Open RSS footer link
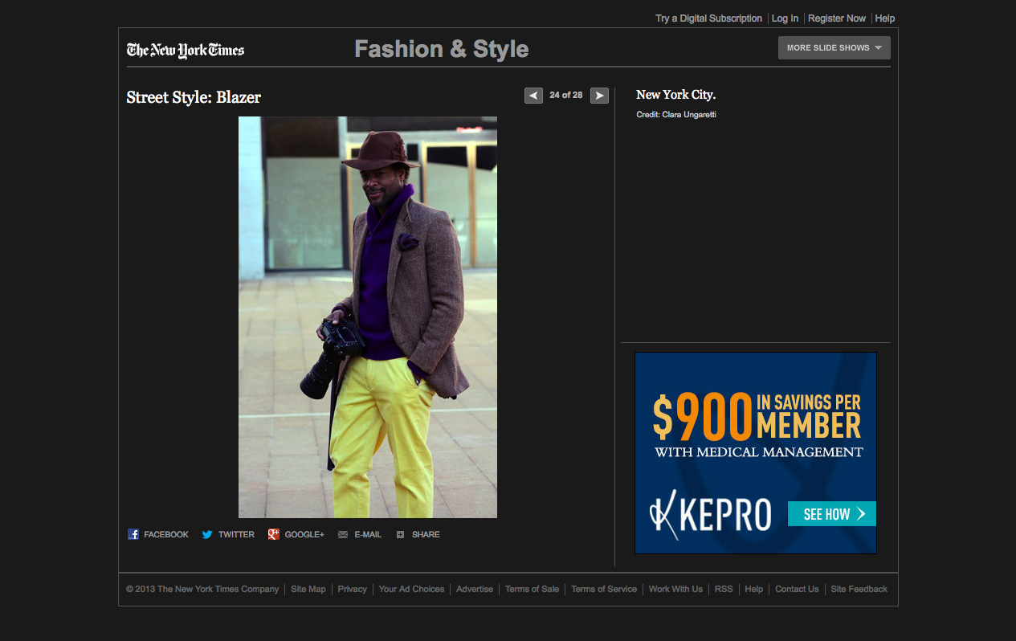 724,589
